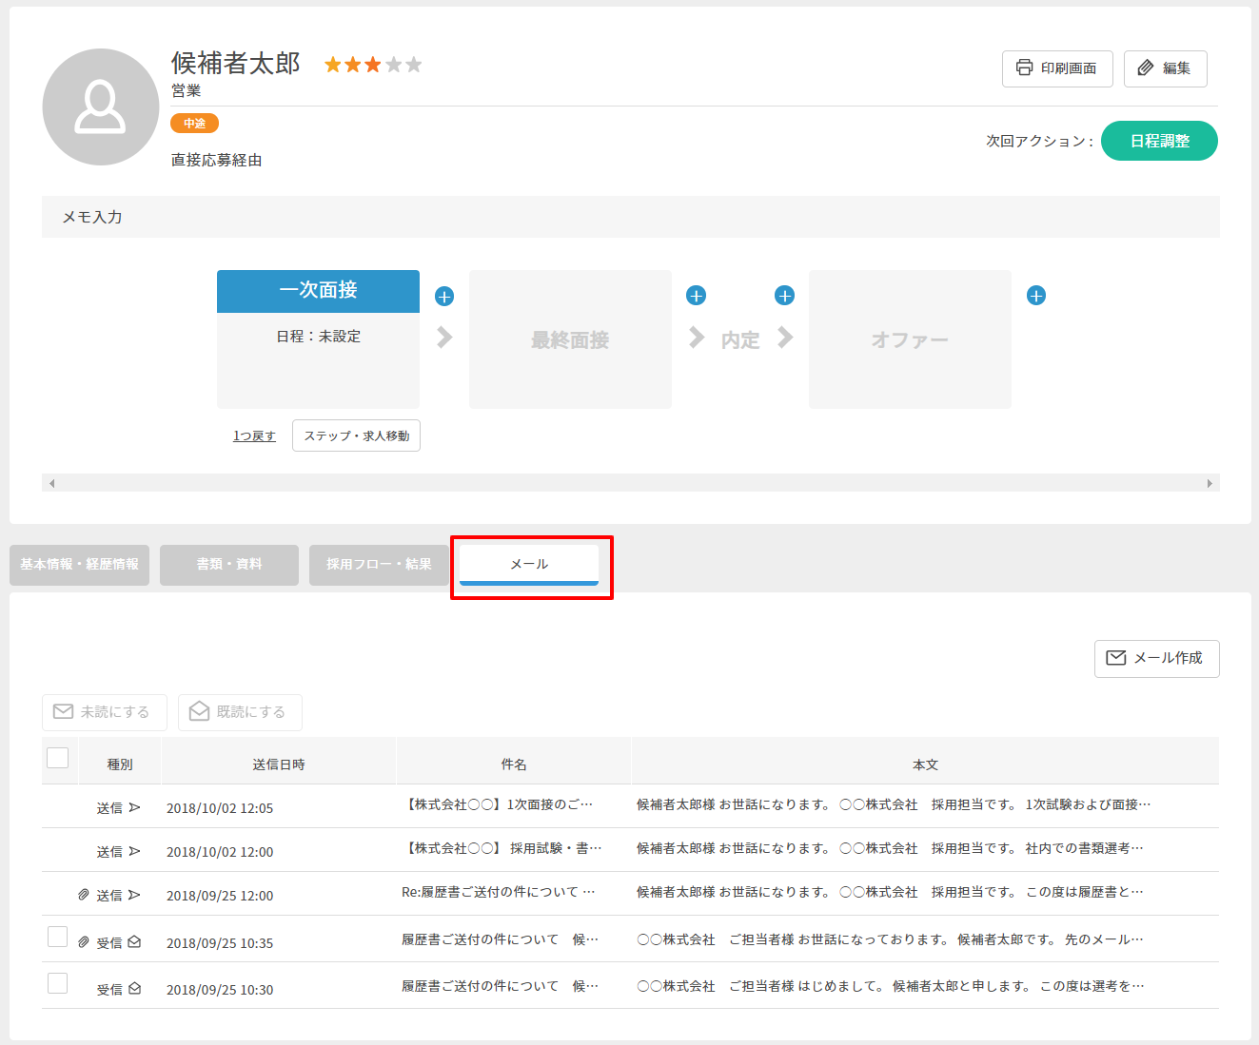Click the メール作成 compose button
The width and height of the screenshot is (1259, 1045).
click(1157, 658)
